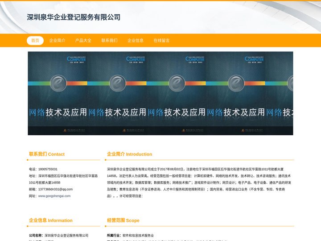Select the phone number 18005755031
This screenshot has width=321, height=241.
48,169
